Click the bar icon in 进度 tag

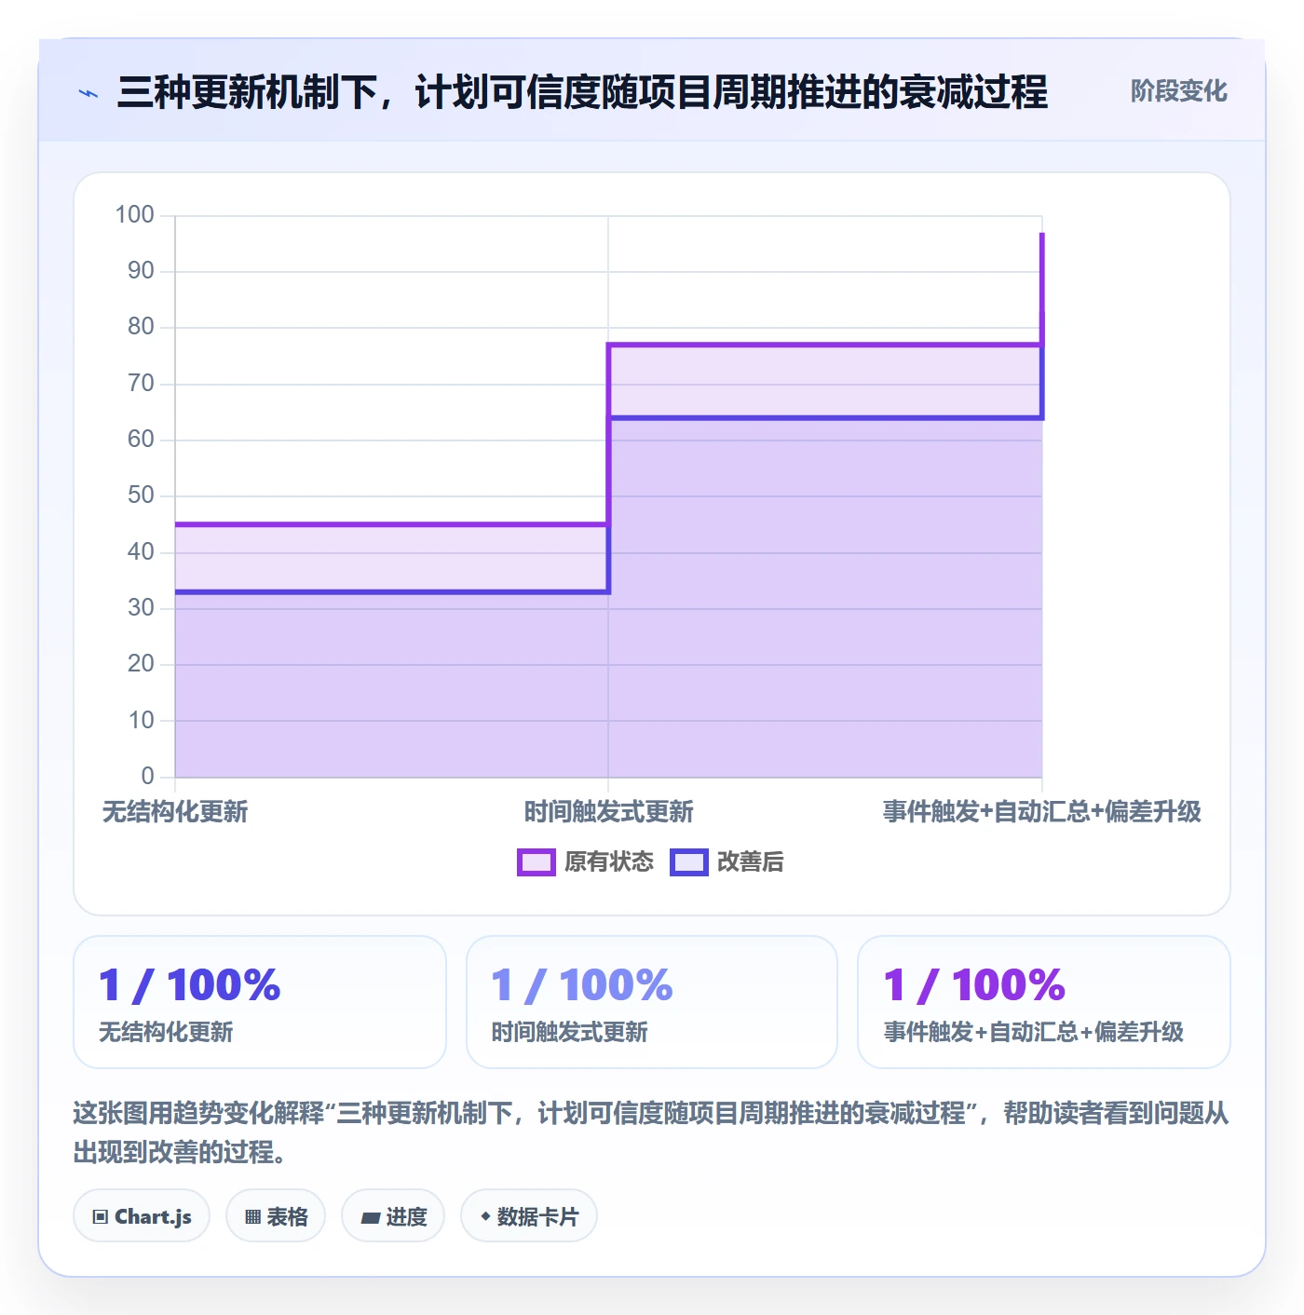coord(371,1217)
